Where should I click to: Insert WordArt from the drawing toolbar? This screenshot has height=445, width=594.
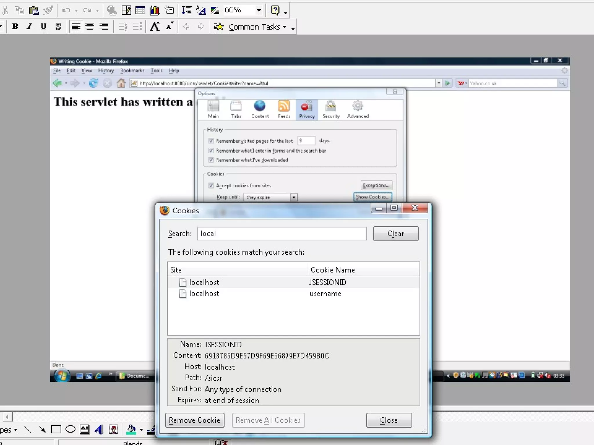(x=99, y=429)
